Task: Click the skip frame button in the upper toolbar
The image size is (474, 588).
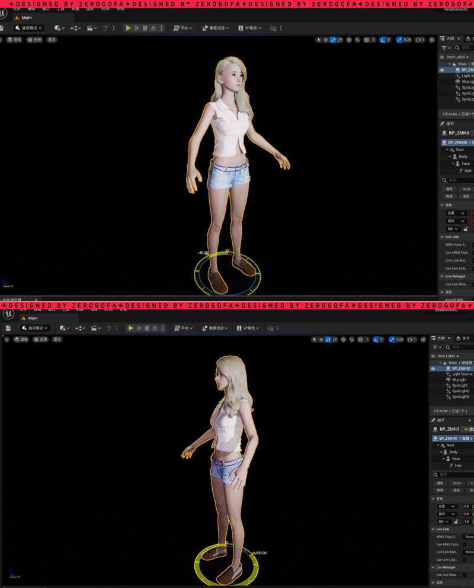Action: pyautogui.click(x=137, y=28)
